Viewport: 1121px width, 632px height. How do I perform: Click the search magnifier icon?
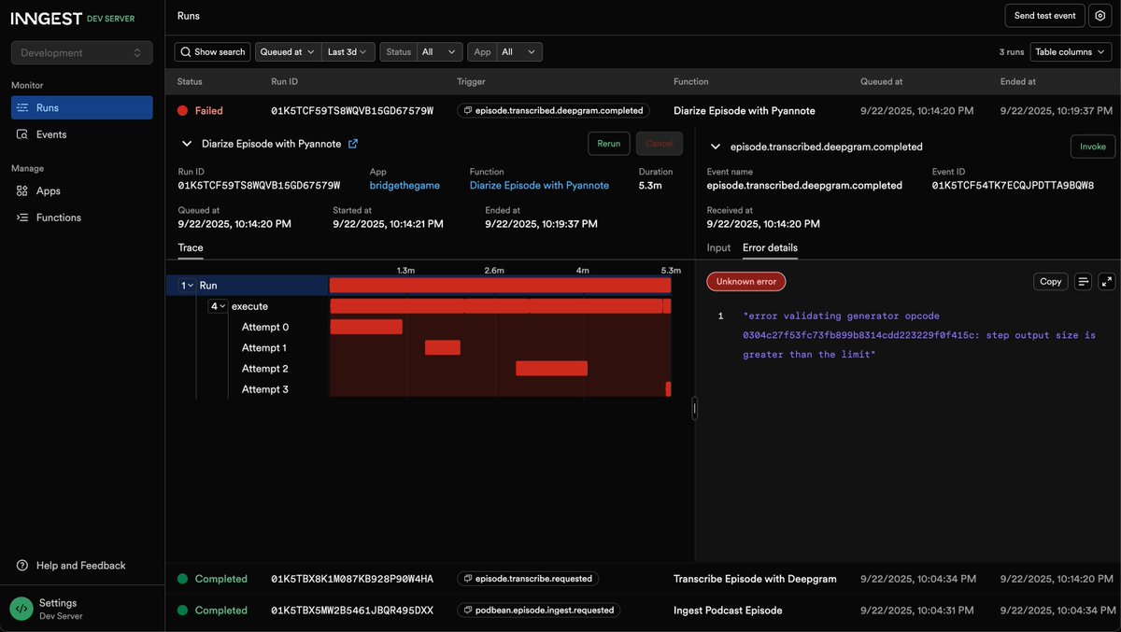click(x=187, y=52)
